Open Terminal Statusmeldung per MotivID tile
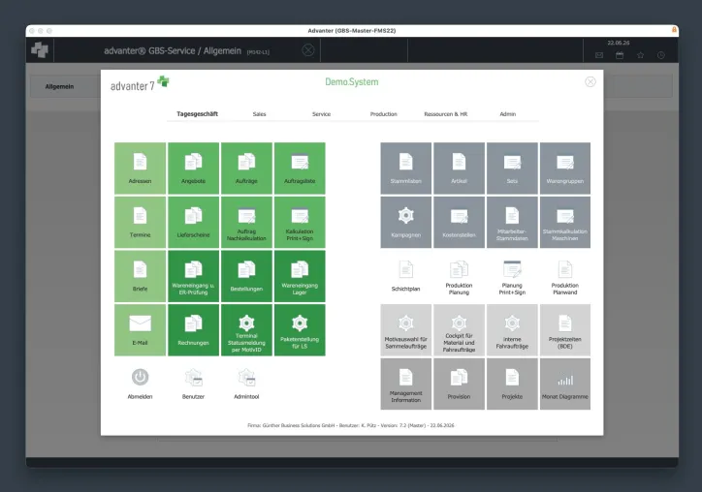Image resolution: width=702 pixels, height=492 pixels. tap(246, 330)
